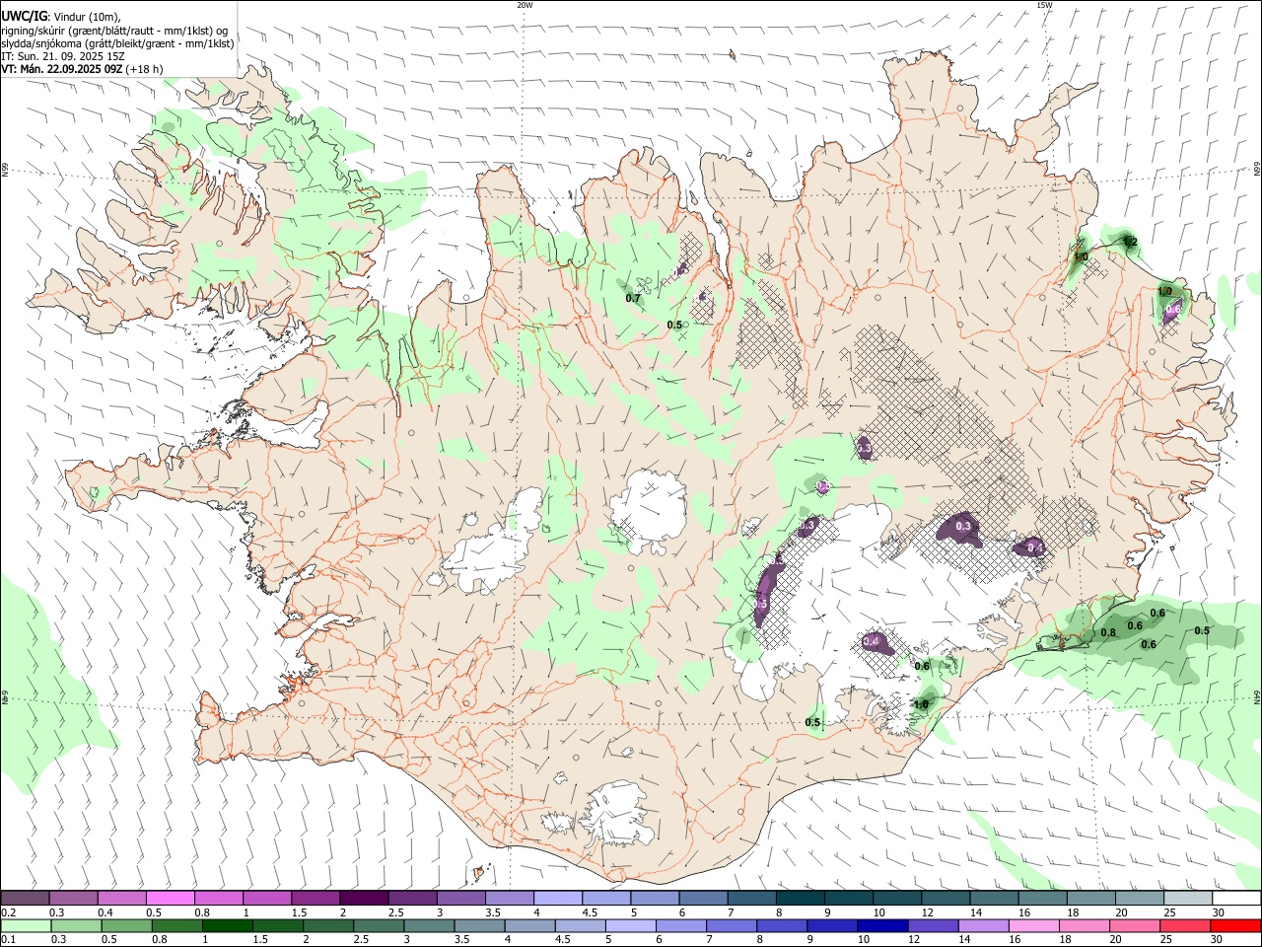This screenshot has width=1262, height=947.
Task: Click darkest green swatch between 1 and 1.5, bottom row
Action: point(228,925)
